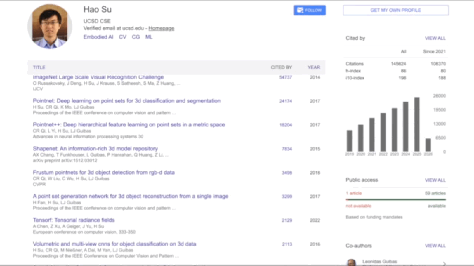Select the CV interest tag

(123, 37)
